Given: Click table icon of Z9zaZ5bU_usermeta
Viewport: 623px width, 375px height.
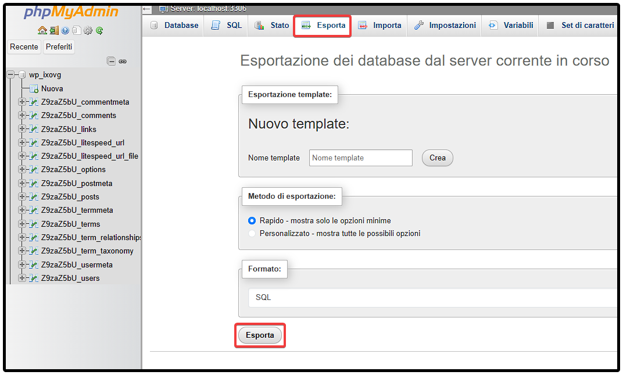Looking at the screenshot, I should (34, 265).
